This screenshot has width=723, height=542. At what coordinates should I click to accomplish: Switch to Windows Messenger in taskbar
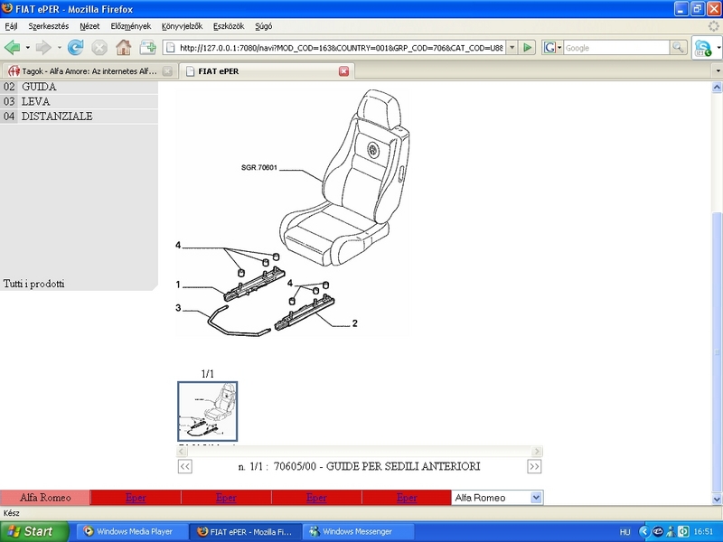[357, 531]
